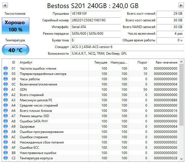
Task: Select the row Ошибки ECC
Action: [90, 147]
